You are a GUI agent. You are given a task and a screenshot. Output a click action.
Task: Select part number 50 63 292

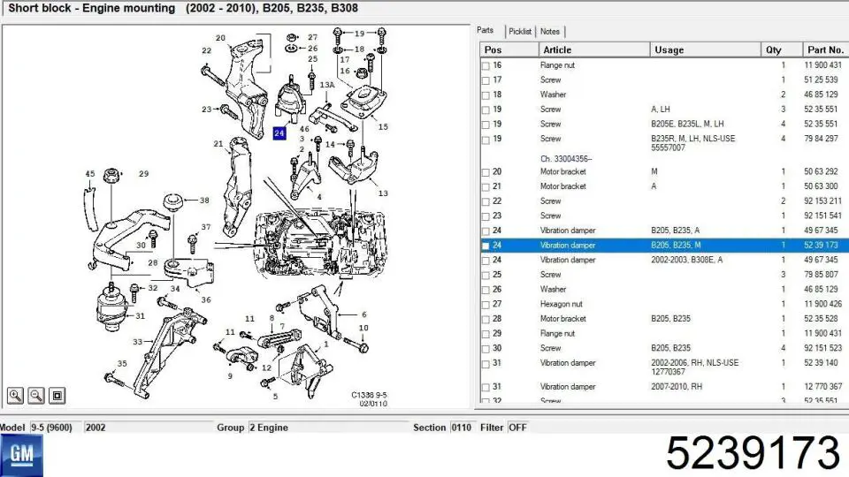pyautogui.click(x=821, y=171)
